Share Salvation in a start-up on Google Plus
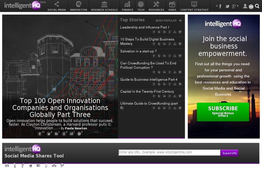 (169, 56)
